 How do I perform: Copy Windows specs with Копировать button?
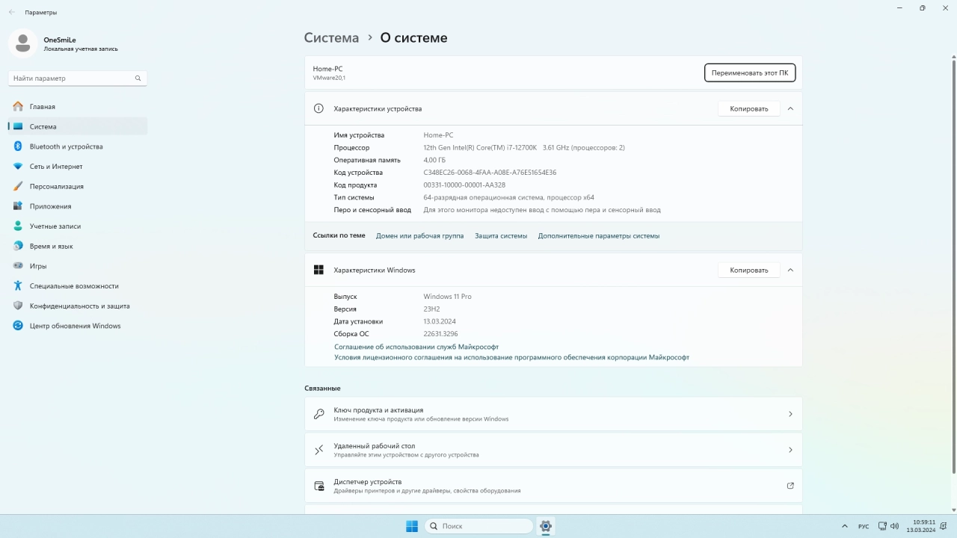749,270
